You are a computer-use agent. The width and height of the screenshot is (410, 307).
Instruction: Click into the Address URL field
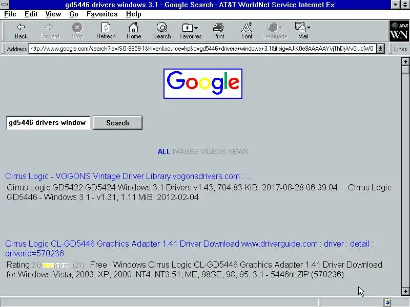pyautogui.click(x=202, y=49)
